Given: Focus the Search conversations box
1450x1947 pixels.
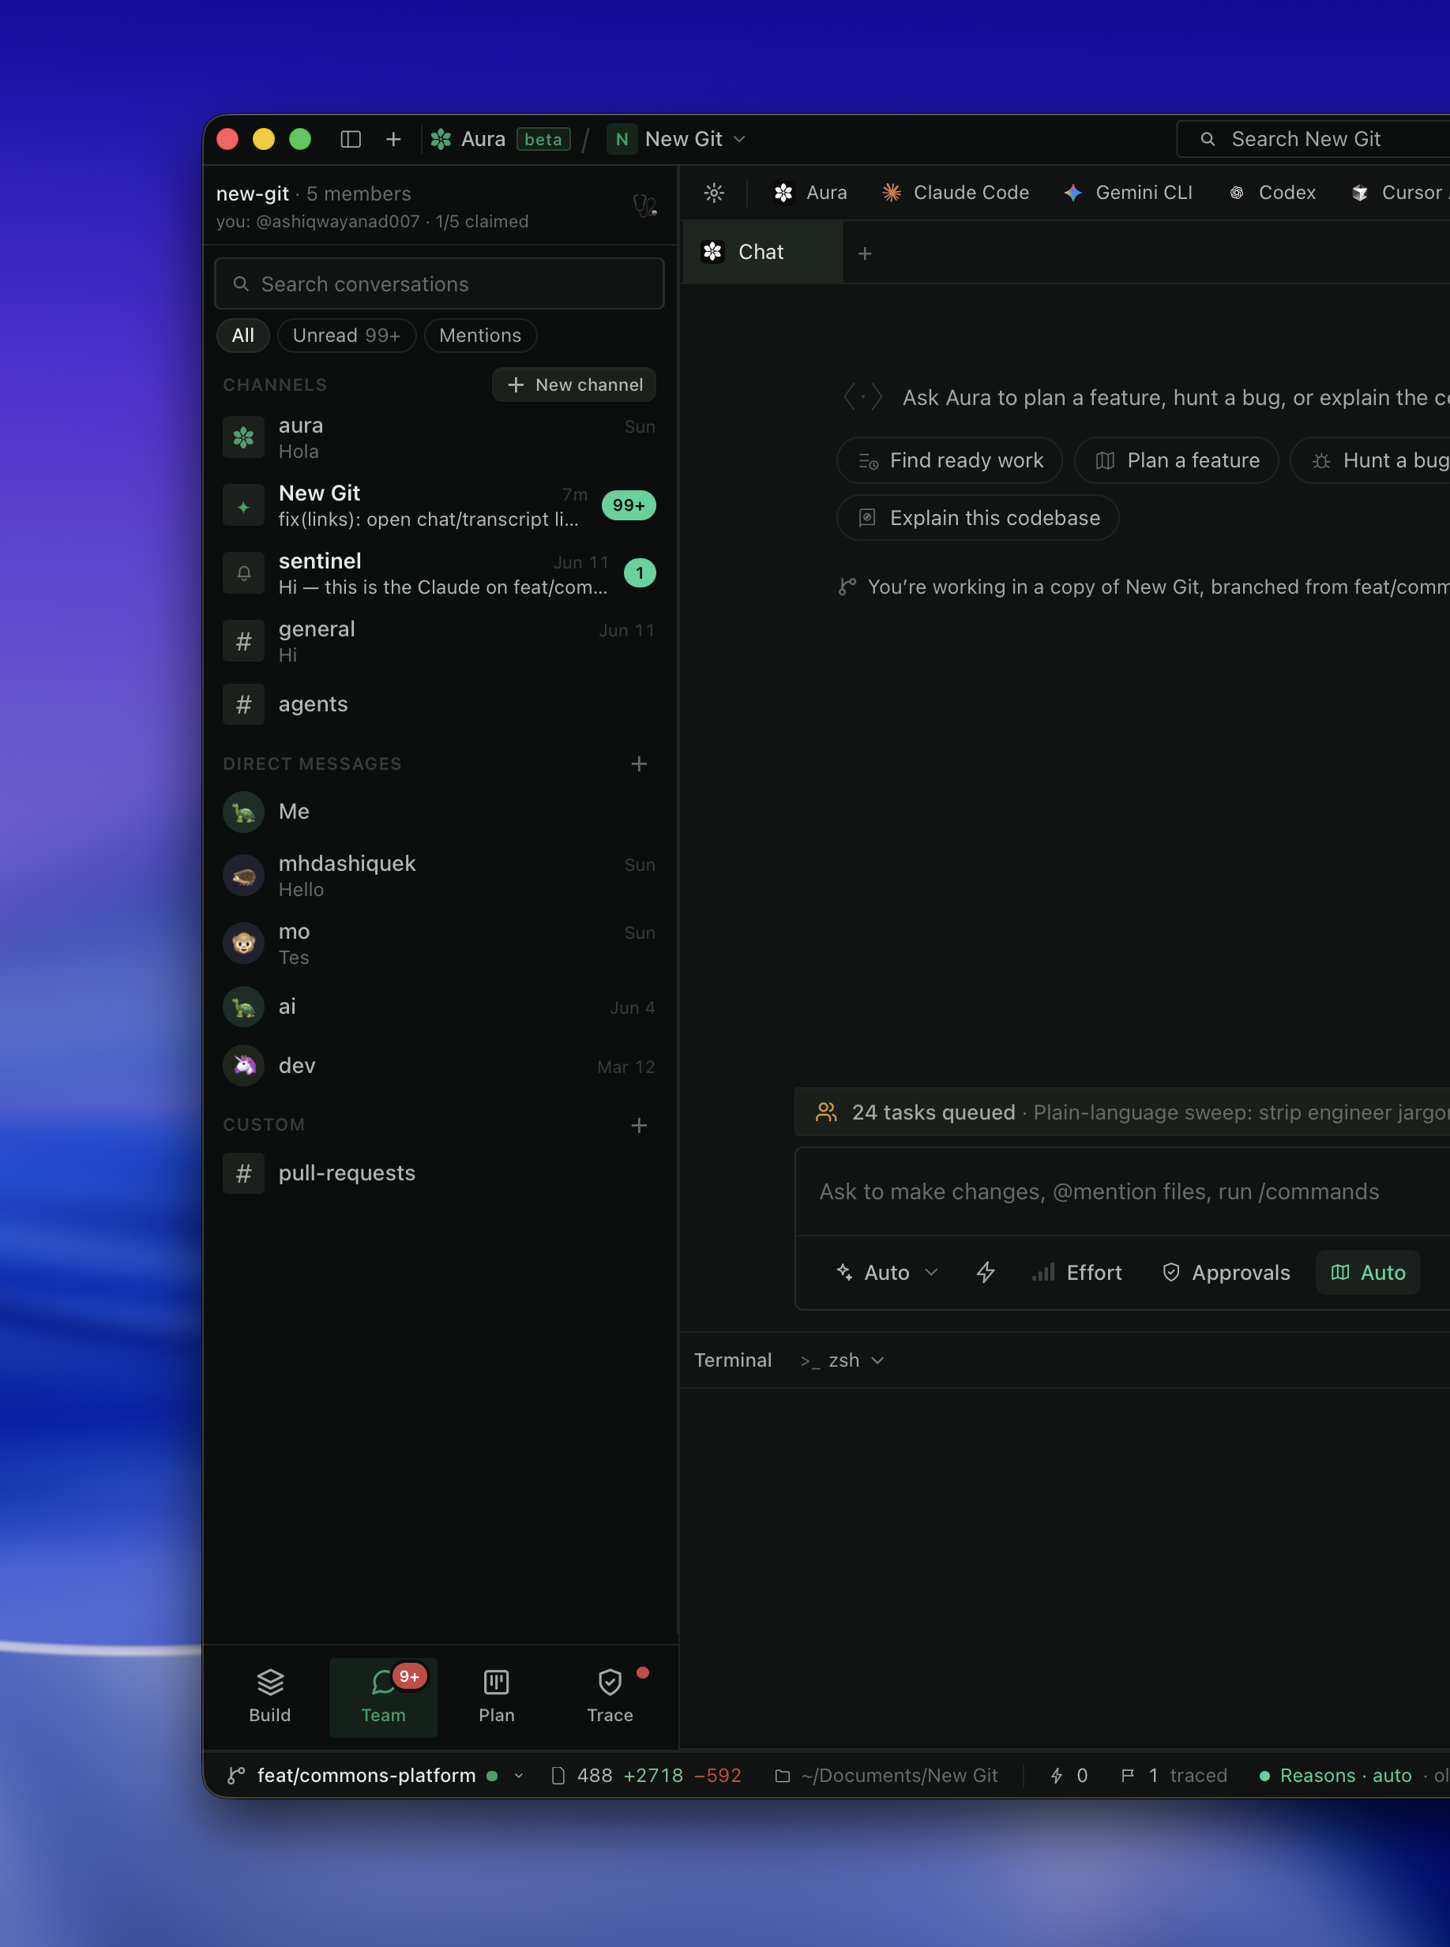Looking at the screenshot, I should [439, 284].
